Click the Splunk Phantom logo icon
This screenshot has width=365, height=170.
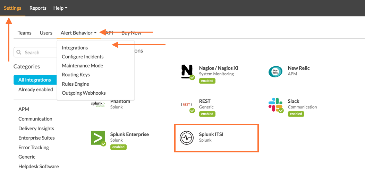pos(98,104)
